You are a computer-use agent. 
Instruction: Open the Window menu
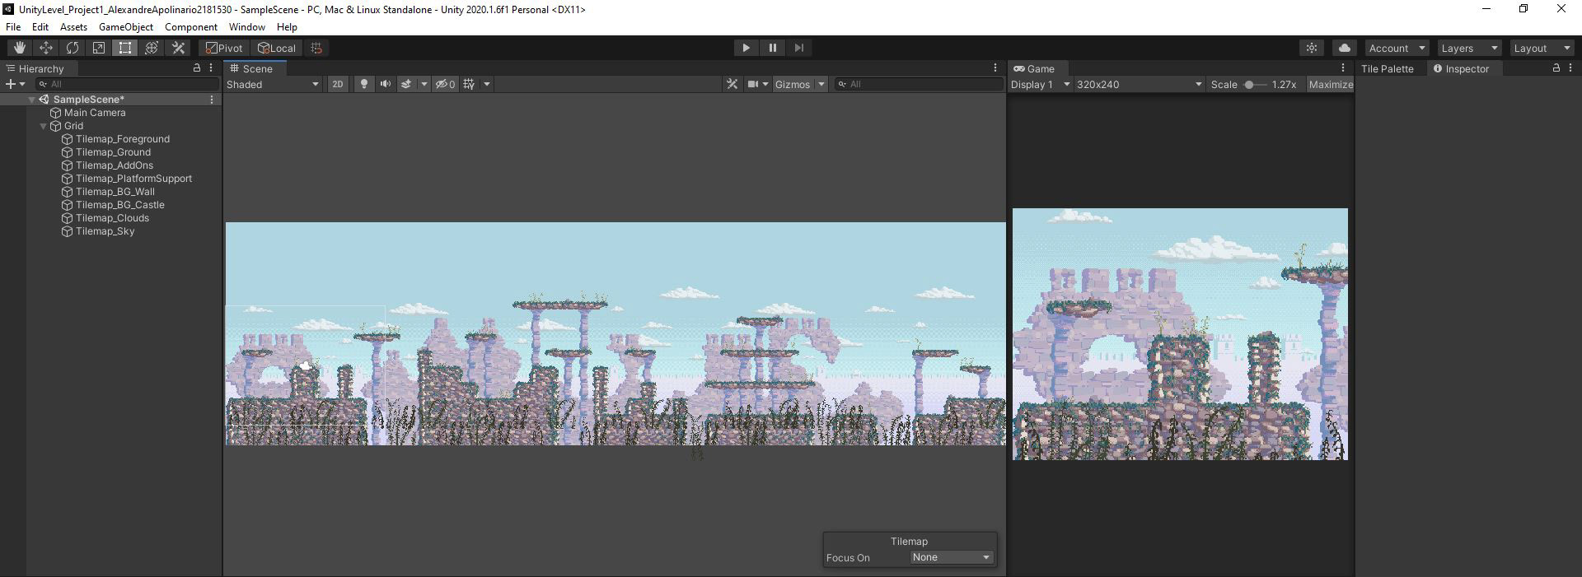coord(247,27)
